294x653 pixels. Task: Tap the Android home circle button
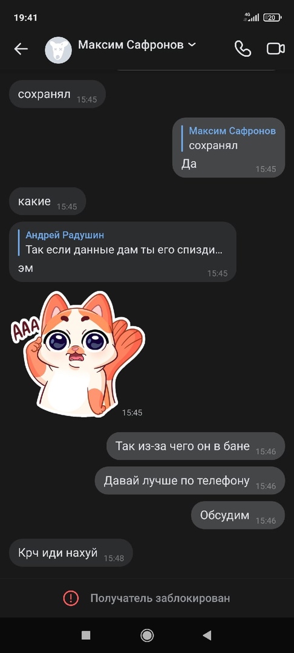coord(146,635)
